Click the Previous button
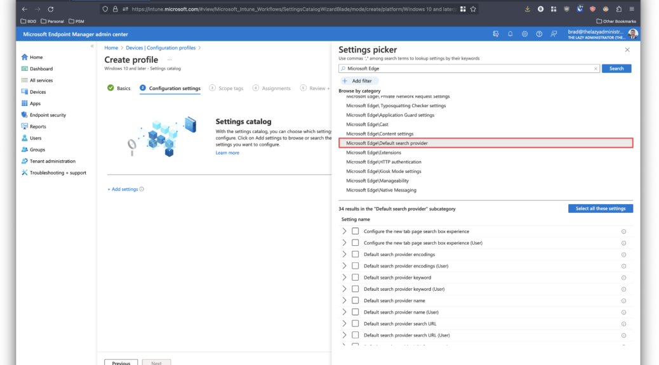Screen dimensions: 659x365 coord(121,362)
